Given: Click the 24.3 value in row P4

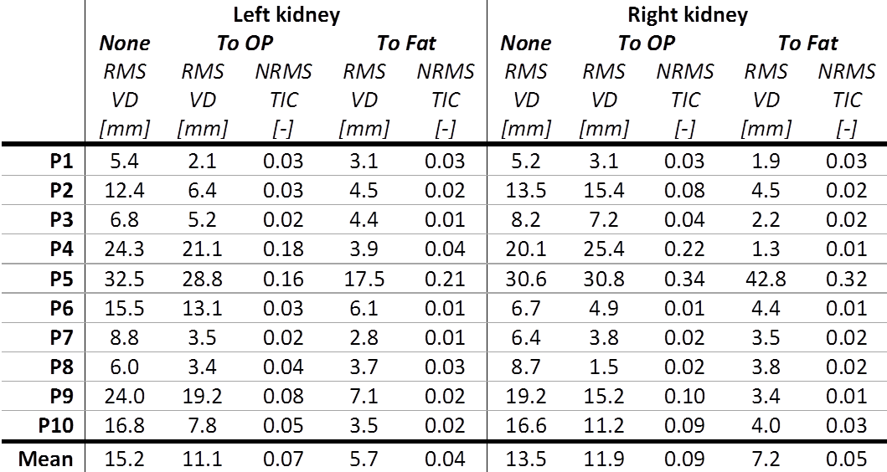Looking at the screenshot, I should 125,249.
